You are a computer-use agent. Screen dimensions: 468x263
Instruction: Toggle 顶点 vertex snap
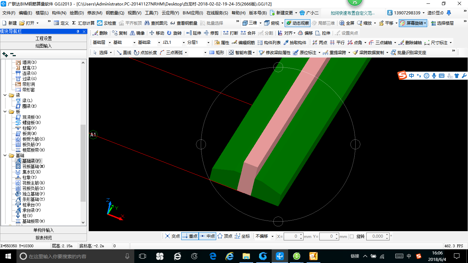pos(225,236)
